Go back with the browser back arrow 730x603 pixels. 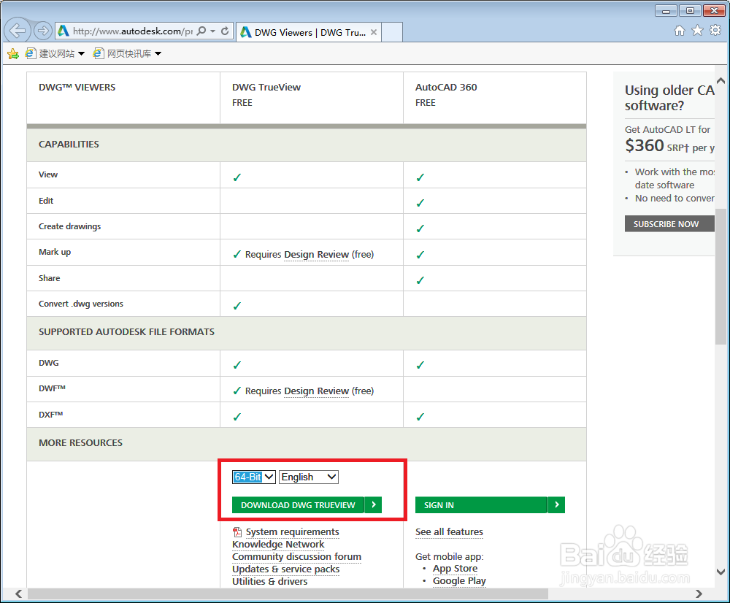(x=18, y=31)
